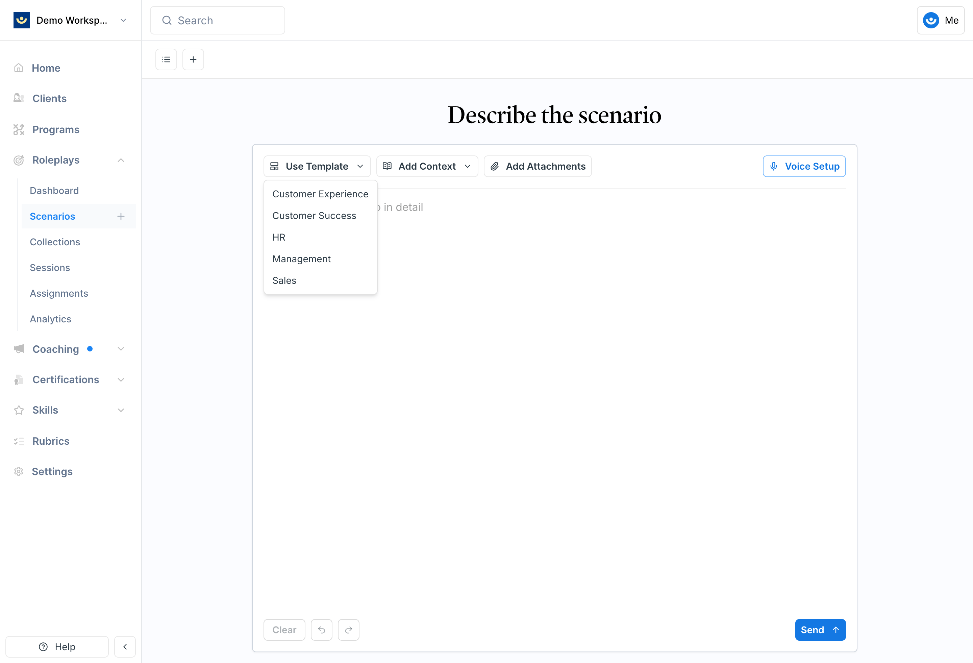Click the Coaching megaphone icon
Screen dimensions: 973x663
19,349
